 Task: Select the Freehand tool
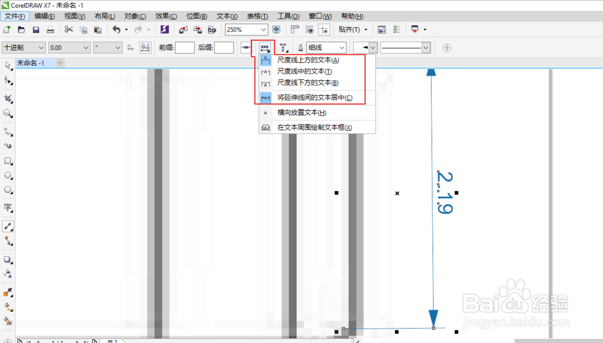8,132
